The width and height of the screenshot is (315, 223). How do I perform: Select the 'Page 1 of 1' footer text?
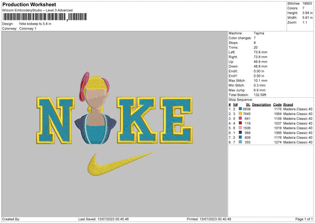(304, 219)
